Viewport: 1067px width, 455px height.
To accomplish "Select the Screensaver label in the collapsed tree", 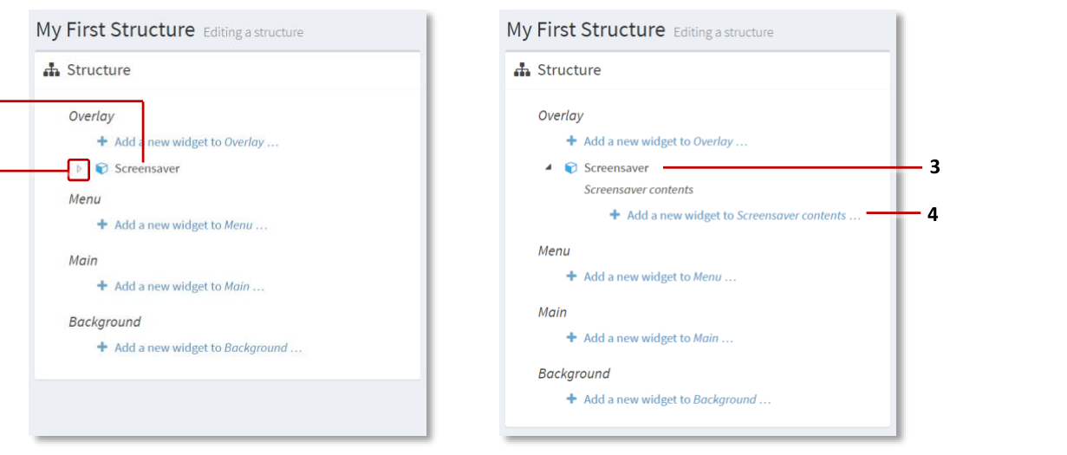I will 147,169.
